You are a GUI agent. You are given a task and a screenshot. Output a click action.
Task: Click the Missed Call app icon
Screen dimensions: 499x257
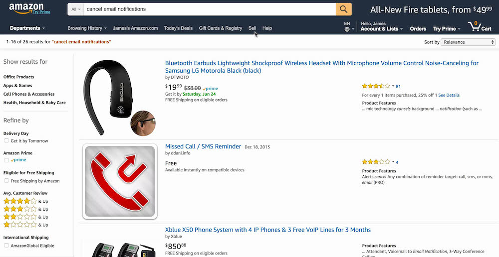coord(120,181)
